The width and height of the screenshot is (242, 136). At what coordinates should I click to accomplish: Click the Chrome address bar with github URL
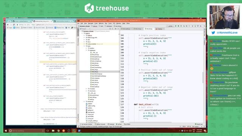click(x=46, y=25)
